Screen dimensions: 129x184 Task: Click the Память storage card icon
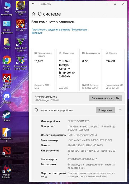click(107, 53)
